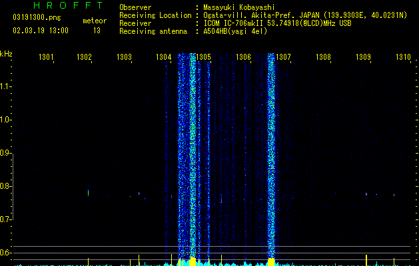
Task: Click the kHz axis unit label
Action: [6, 54]
